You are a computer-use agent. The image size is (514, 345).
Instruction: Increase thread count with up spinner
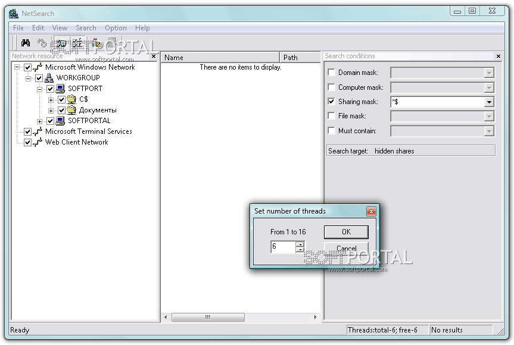(300, 244)
